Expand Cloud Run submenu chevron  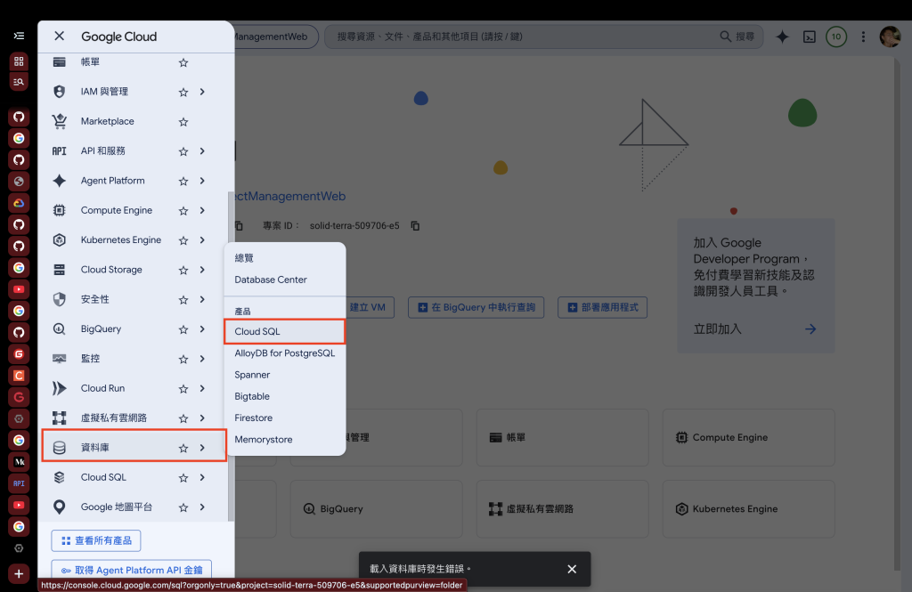coord(202,388)
